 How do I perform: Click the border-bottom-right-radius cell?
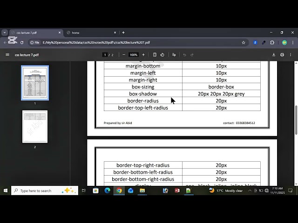click(x=143, y=179)
